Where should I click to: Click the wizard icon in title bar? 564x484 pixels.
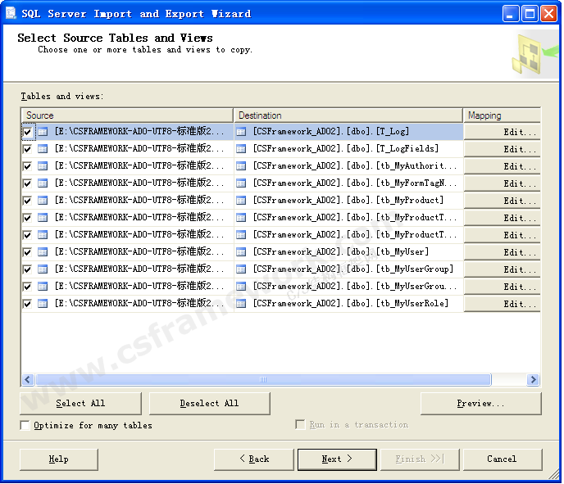tap(11, 13)
